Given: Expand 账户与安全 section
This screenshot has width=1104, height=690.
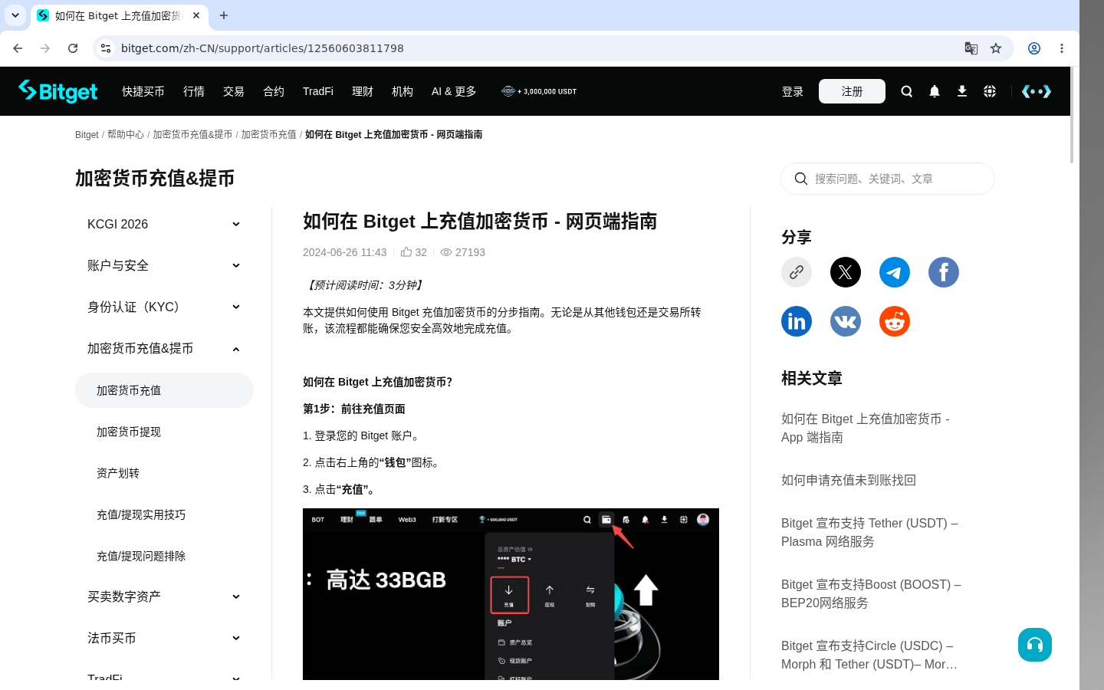Looking at the screenshot, I should [x=164, y=265].
